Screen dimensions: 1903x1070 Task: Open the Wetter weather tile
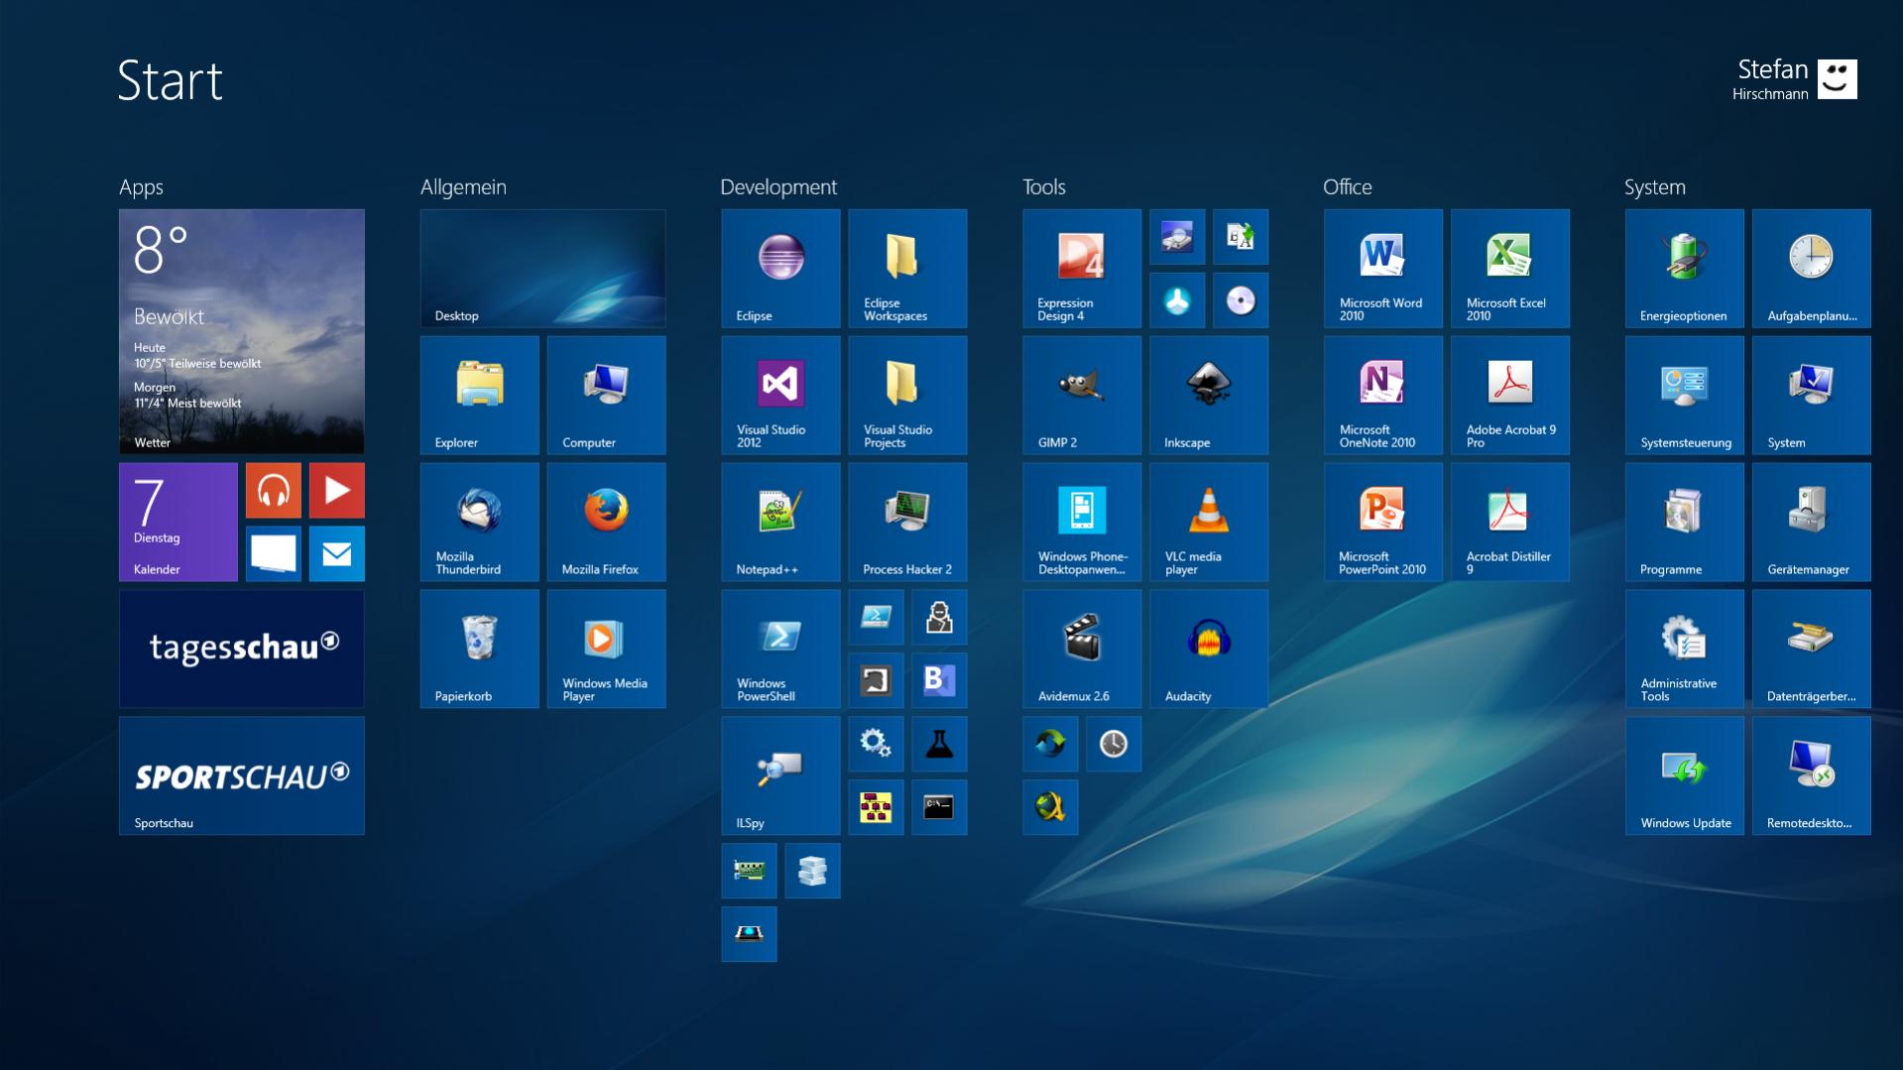[242, 331]
